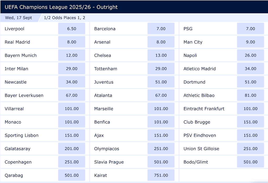Select Chelsea at 13.00
This screenshot has height=183, width=268.
[161, 55]
